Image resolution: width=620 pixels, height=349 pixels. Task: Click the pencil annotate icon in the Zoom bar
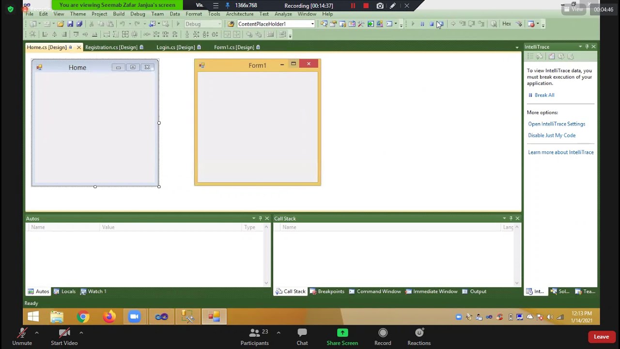tap(393, 6)
